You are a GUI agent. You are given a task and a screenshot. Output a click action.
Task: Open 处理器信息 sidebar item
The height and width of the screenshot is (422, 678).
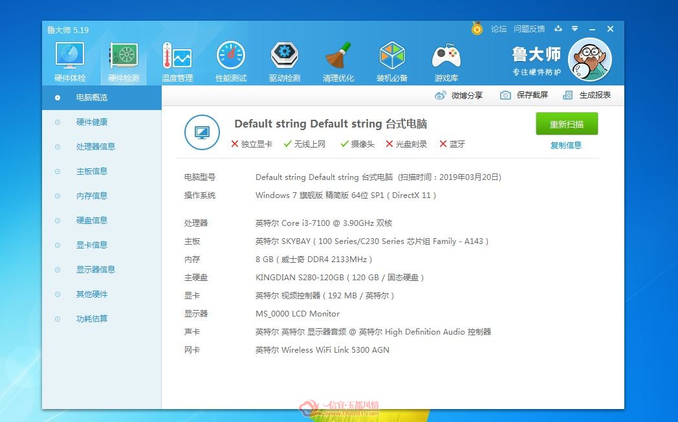[x=102, y=147]
